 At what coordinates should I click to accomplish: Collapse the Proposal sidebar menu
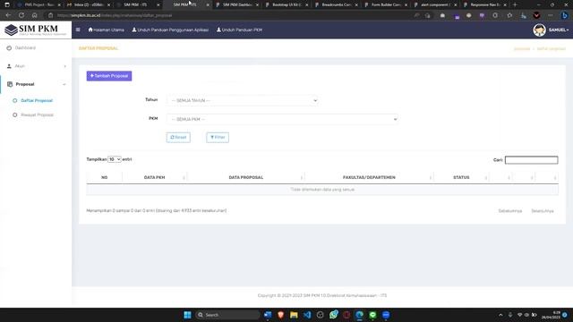click(x=36, y=84)
